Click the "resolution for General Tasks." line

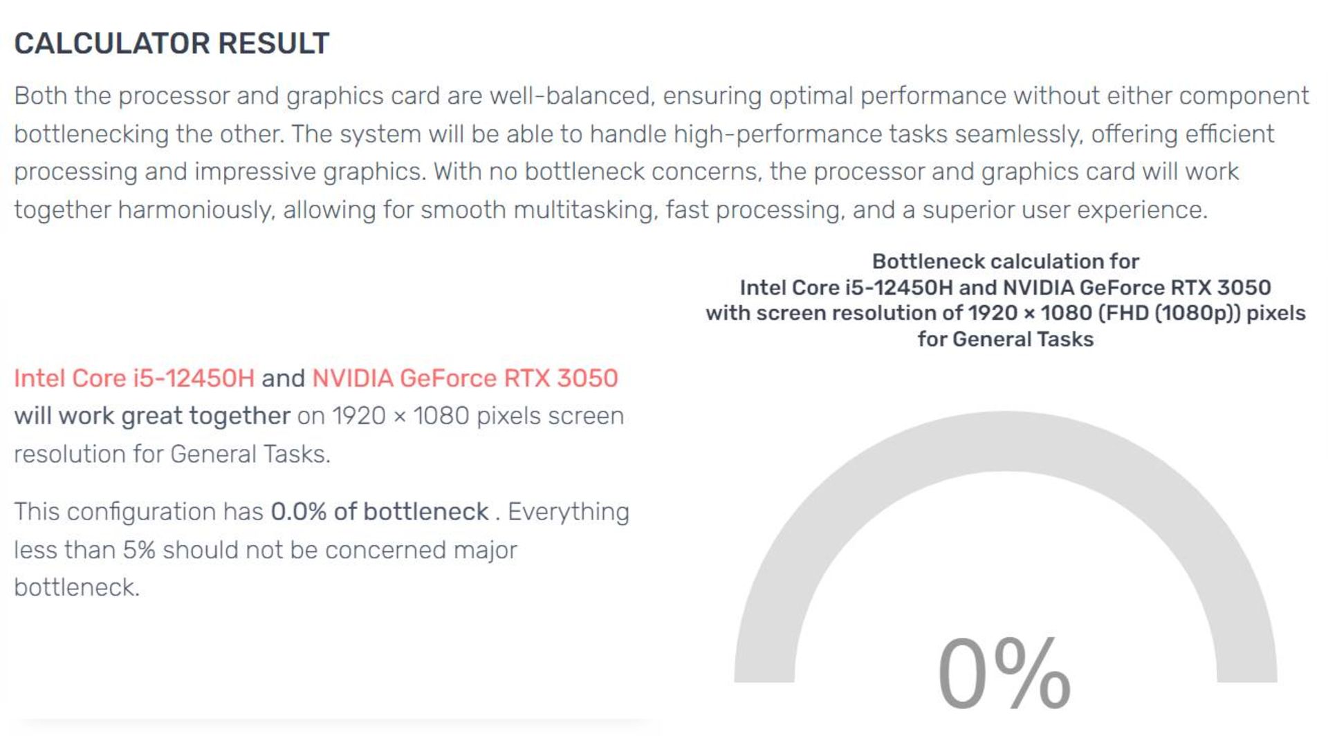click(x=172, y=454)
